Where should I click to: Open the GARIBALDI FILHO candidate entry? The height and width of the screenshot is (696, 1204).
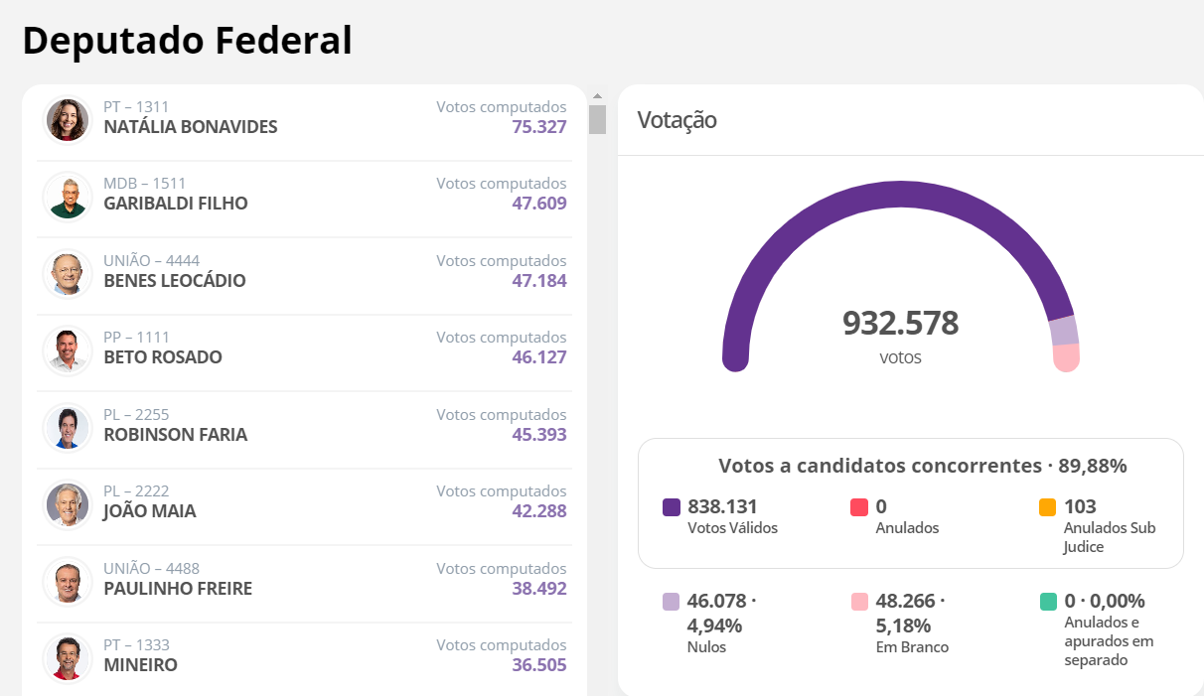tap(175, 204)
